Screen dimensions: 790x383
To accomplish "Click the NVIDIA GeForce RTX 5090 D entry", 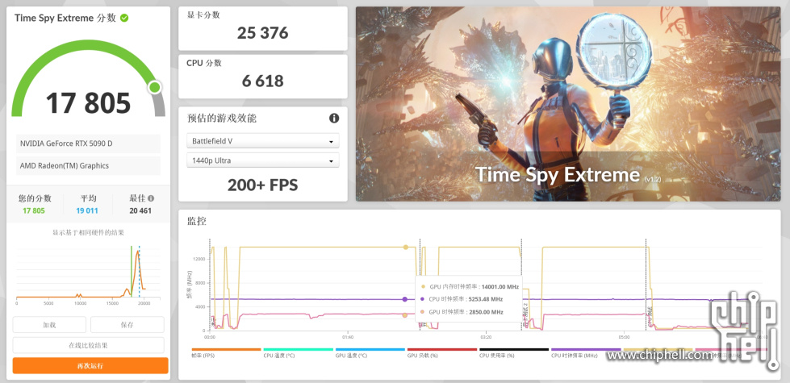I will [x=88, y=144].
